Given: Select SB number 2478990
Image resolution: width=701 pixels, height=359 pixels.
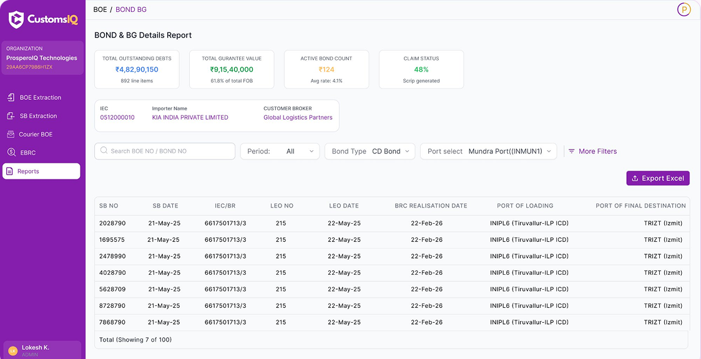Looking at the screenshot, I should pos(112,256).
